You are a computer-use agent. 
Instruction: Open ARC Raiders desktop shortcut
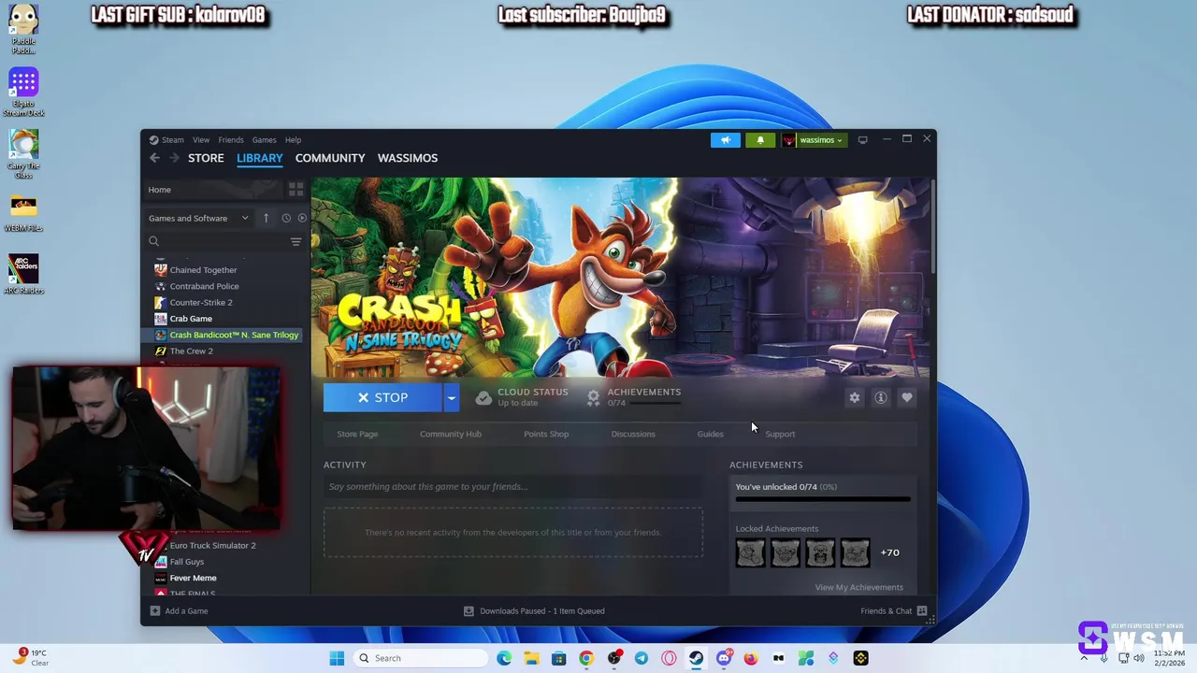point(23,274)
